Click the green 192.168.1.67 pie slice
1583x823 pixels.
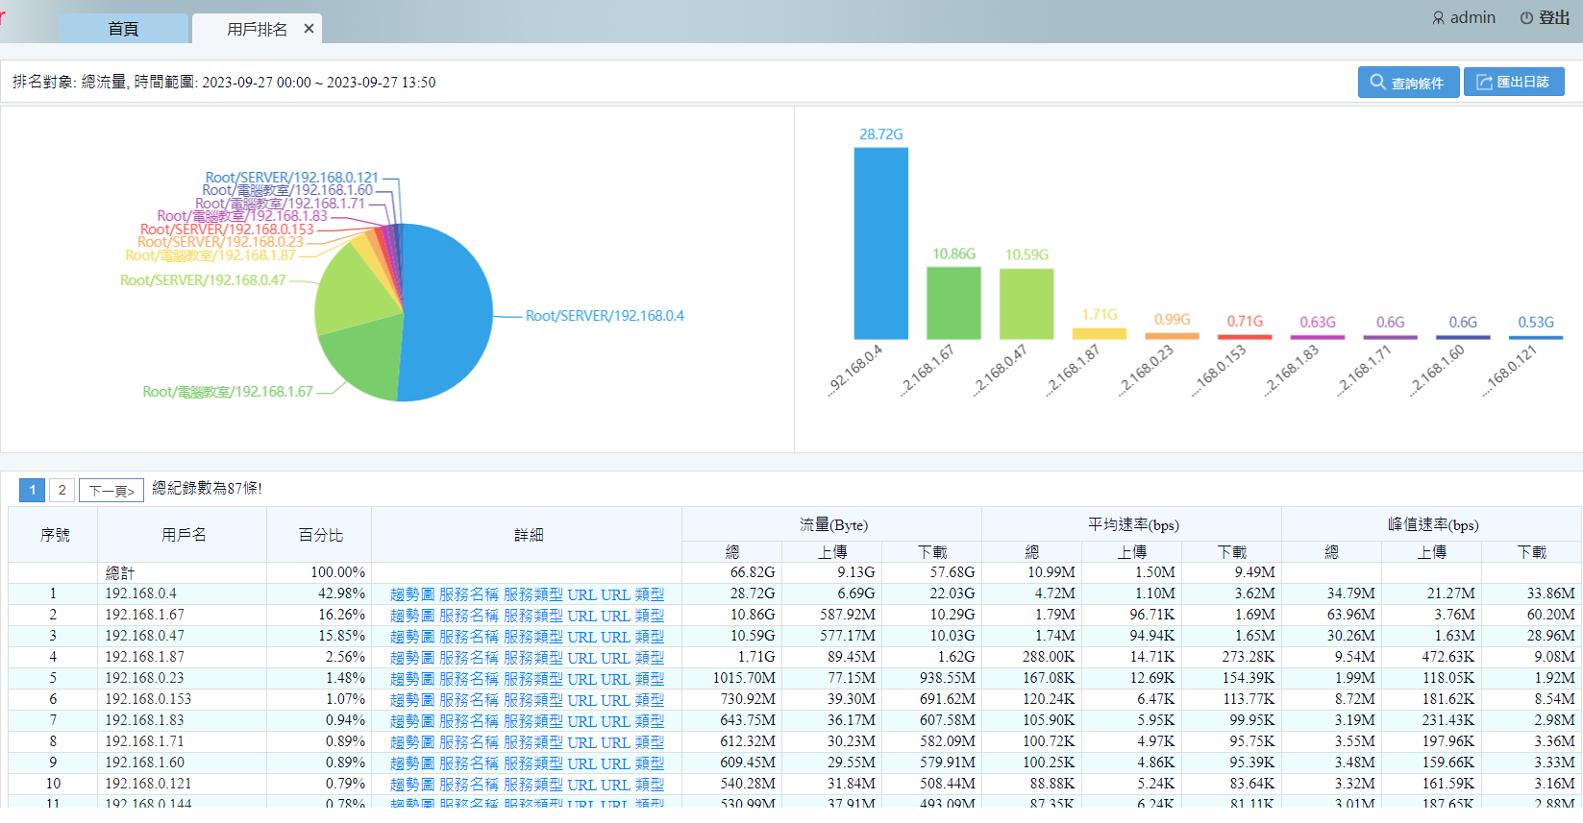tap(367, 357)
